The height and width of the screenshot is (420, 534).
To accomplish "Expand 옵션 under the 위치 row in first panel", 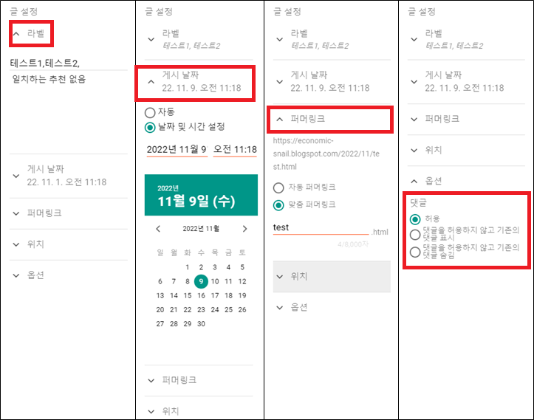I will 69,275.
